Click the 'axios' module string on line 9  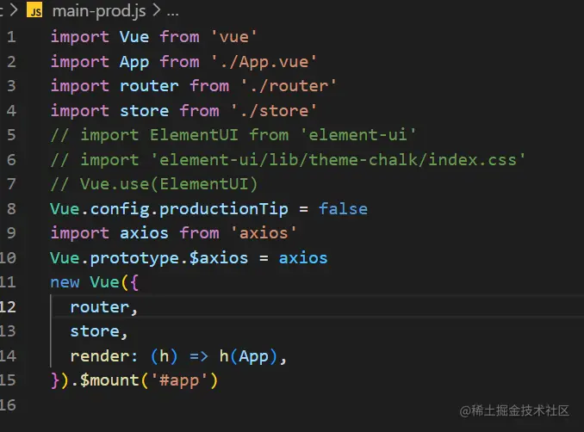point(264,233)
